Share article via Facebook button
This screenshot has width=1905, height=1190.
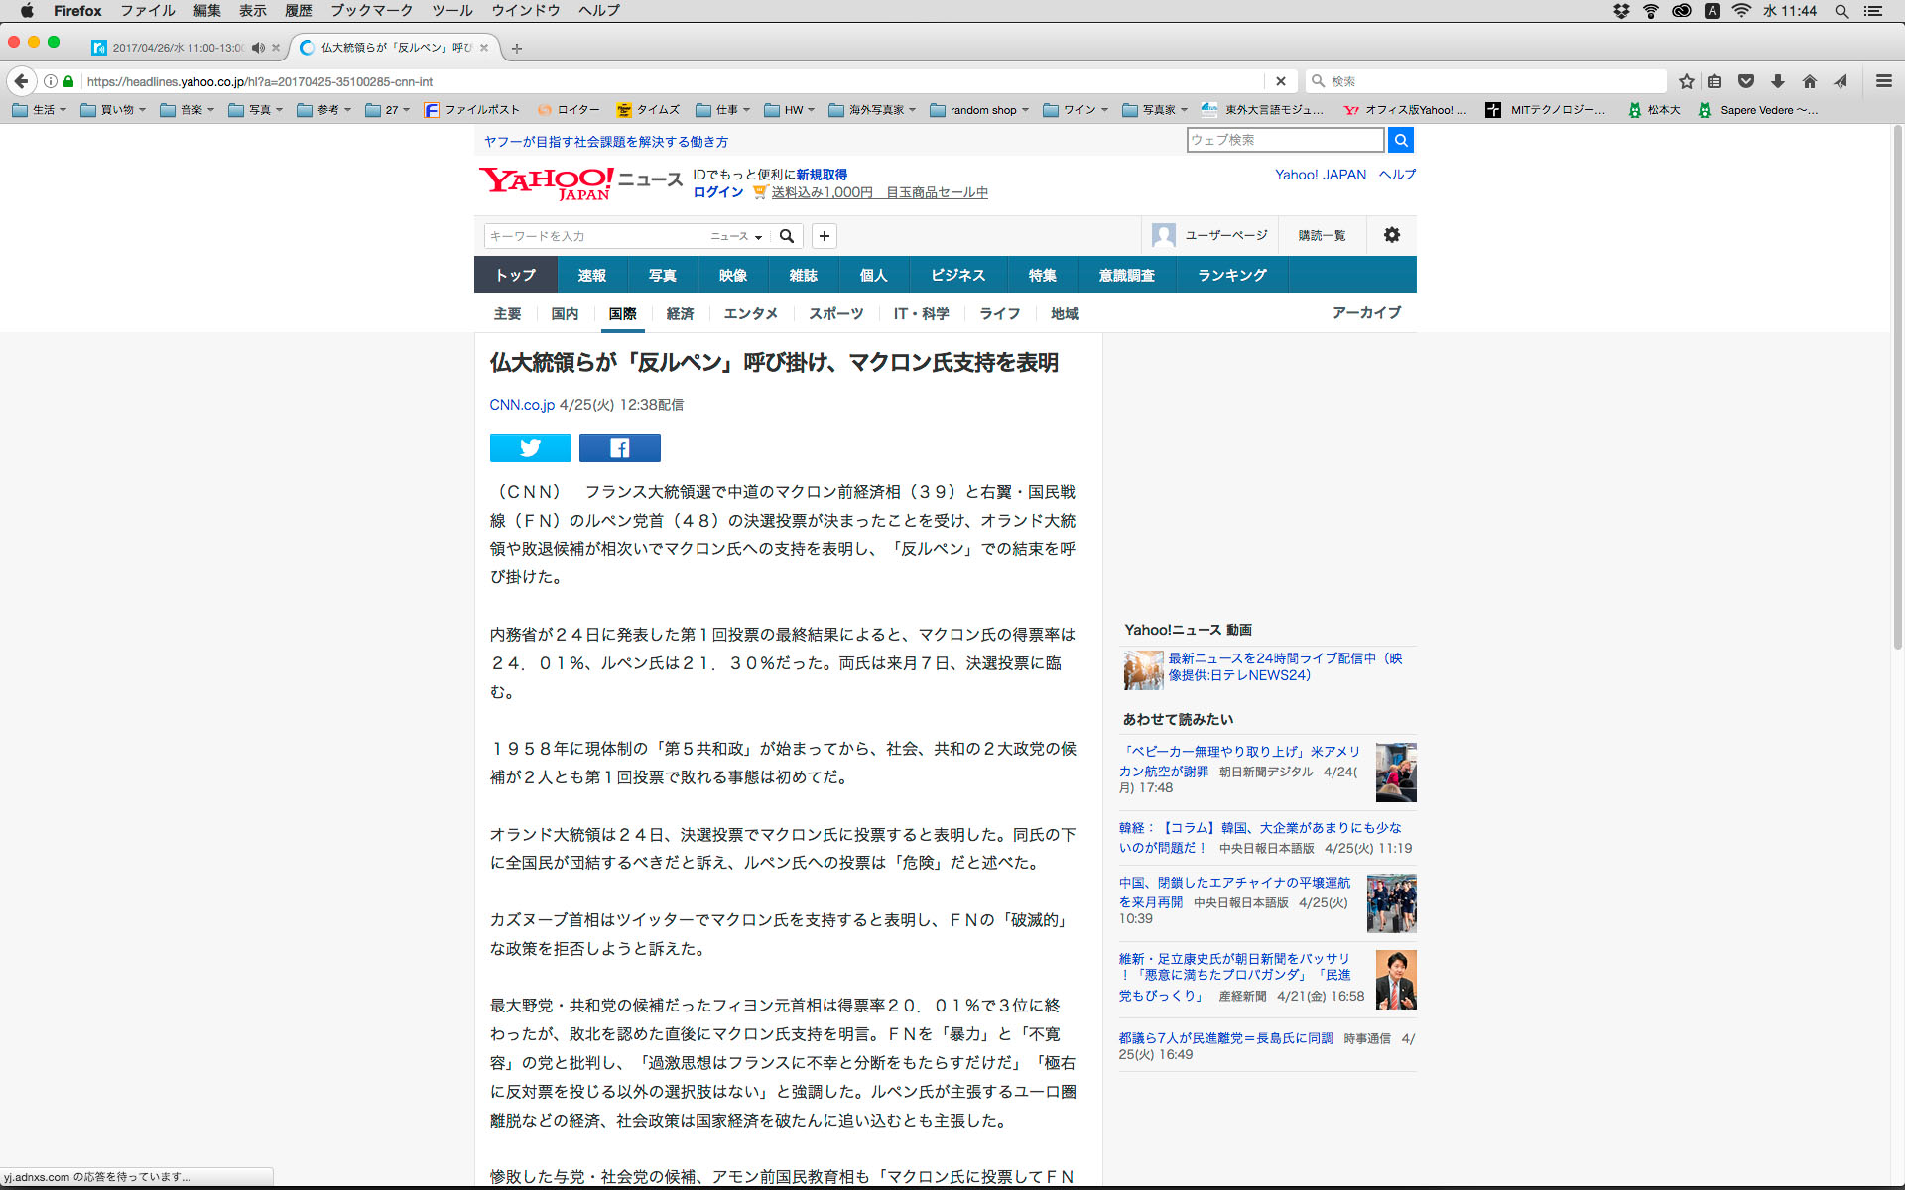click(x=619, y=448)
